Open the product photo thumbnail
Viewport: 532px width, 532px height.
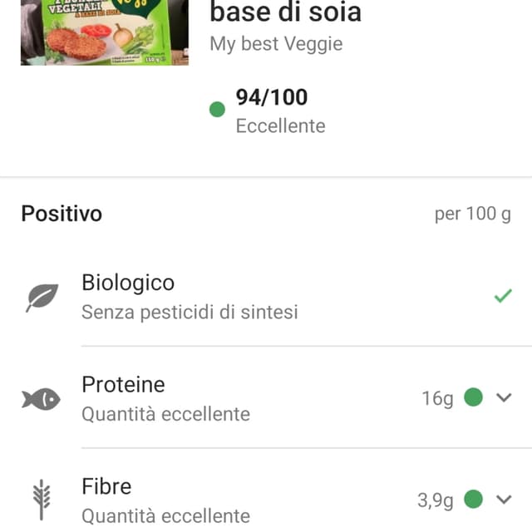[105, 32]
